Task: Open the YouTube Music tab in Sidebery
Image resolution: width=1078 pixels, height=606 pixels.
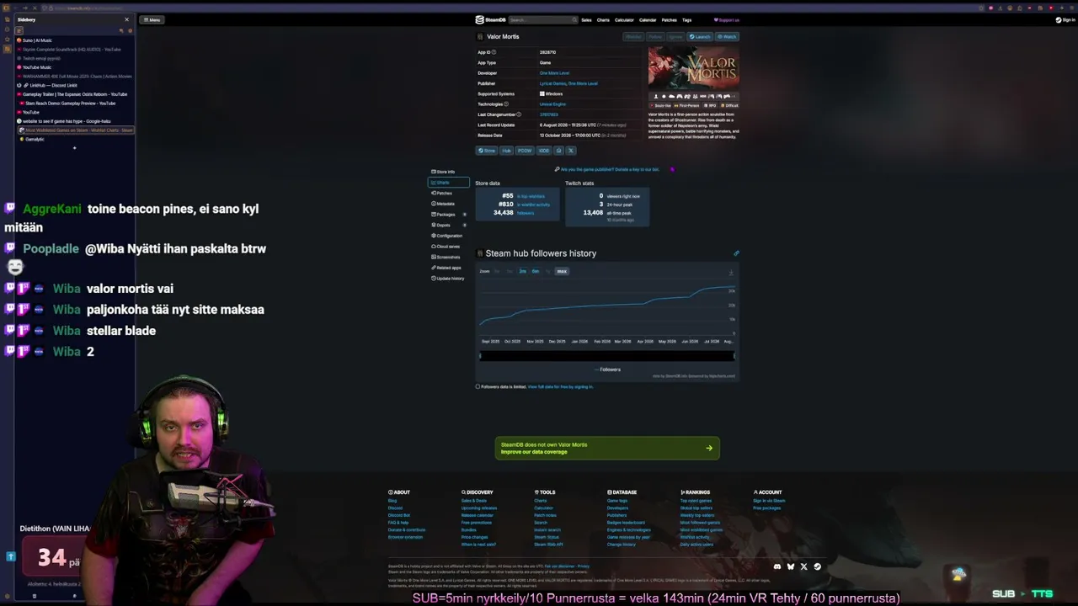Action: (x=74, y=67)
